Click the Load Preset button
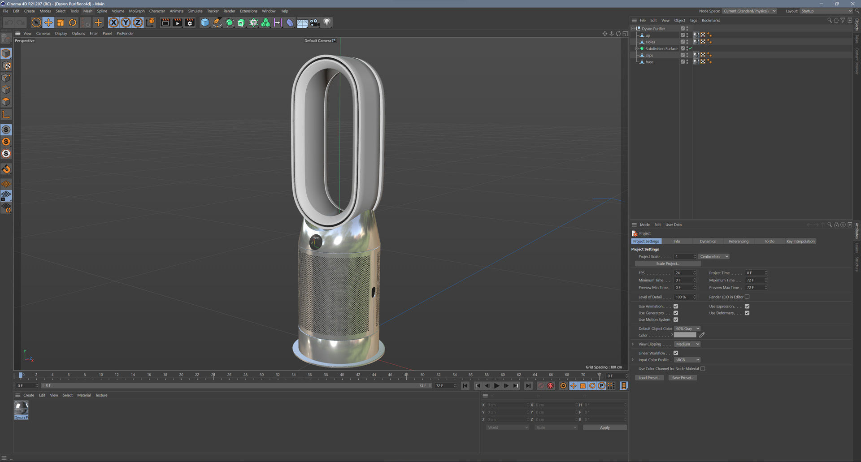The image size is (861, 462). point(649,378)
